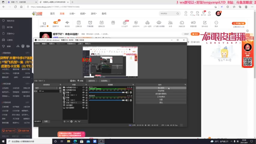Click the OBS icon in the taskbar
Image resolution: width=256 pixels, height=144 pixels.
pyautogui.click(x=101, y=141)
